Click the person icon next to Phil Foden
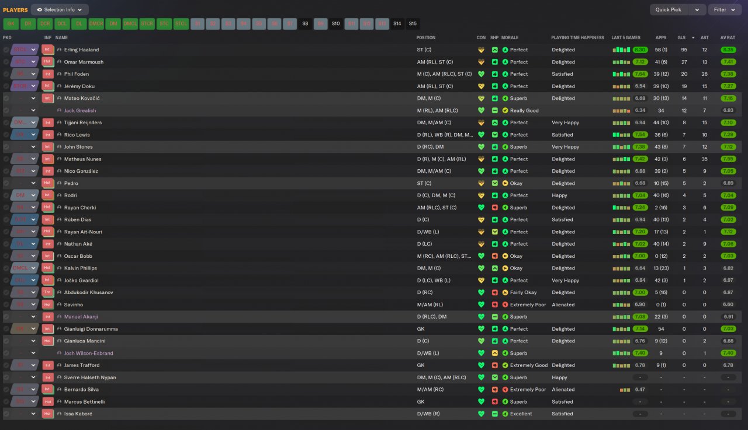Screen dimensions: 748x430 60,74
